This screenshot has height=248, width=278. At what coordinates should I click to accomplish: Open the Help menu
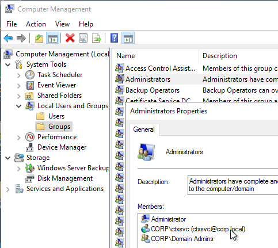(x=86, y=24)
